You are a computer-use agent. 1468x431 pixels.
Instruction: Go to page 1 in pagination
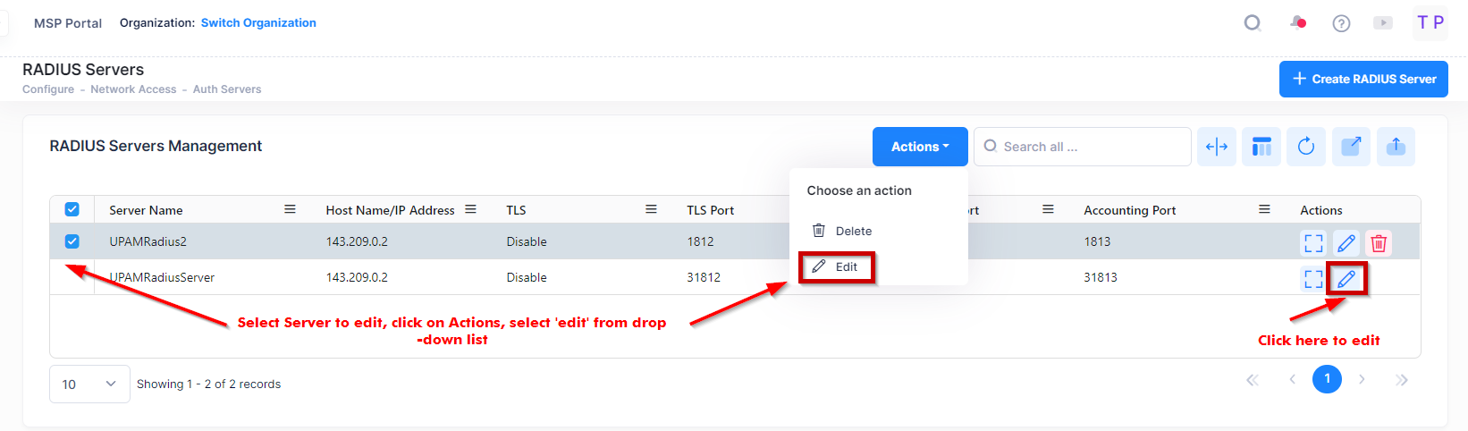click(1327, 379)
